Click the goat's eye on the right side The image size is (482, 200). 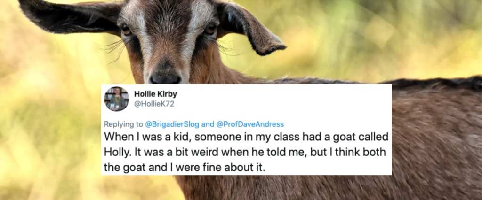(x=210, y=29)
